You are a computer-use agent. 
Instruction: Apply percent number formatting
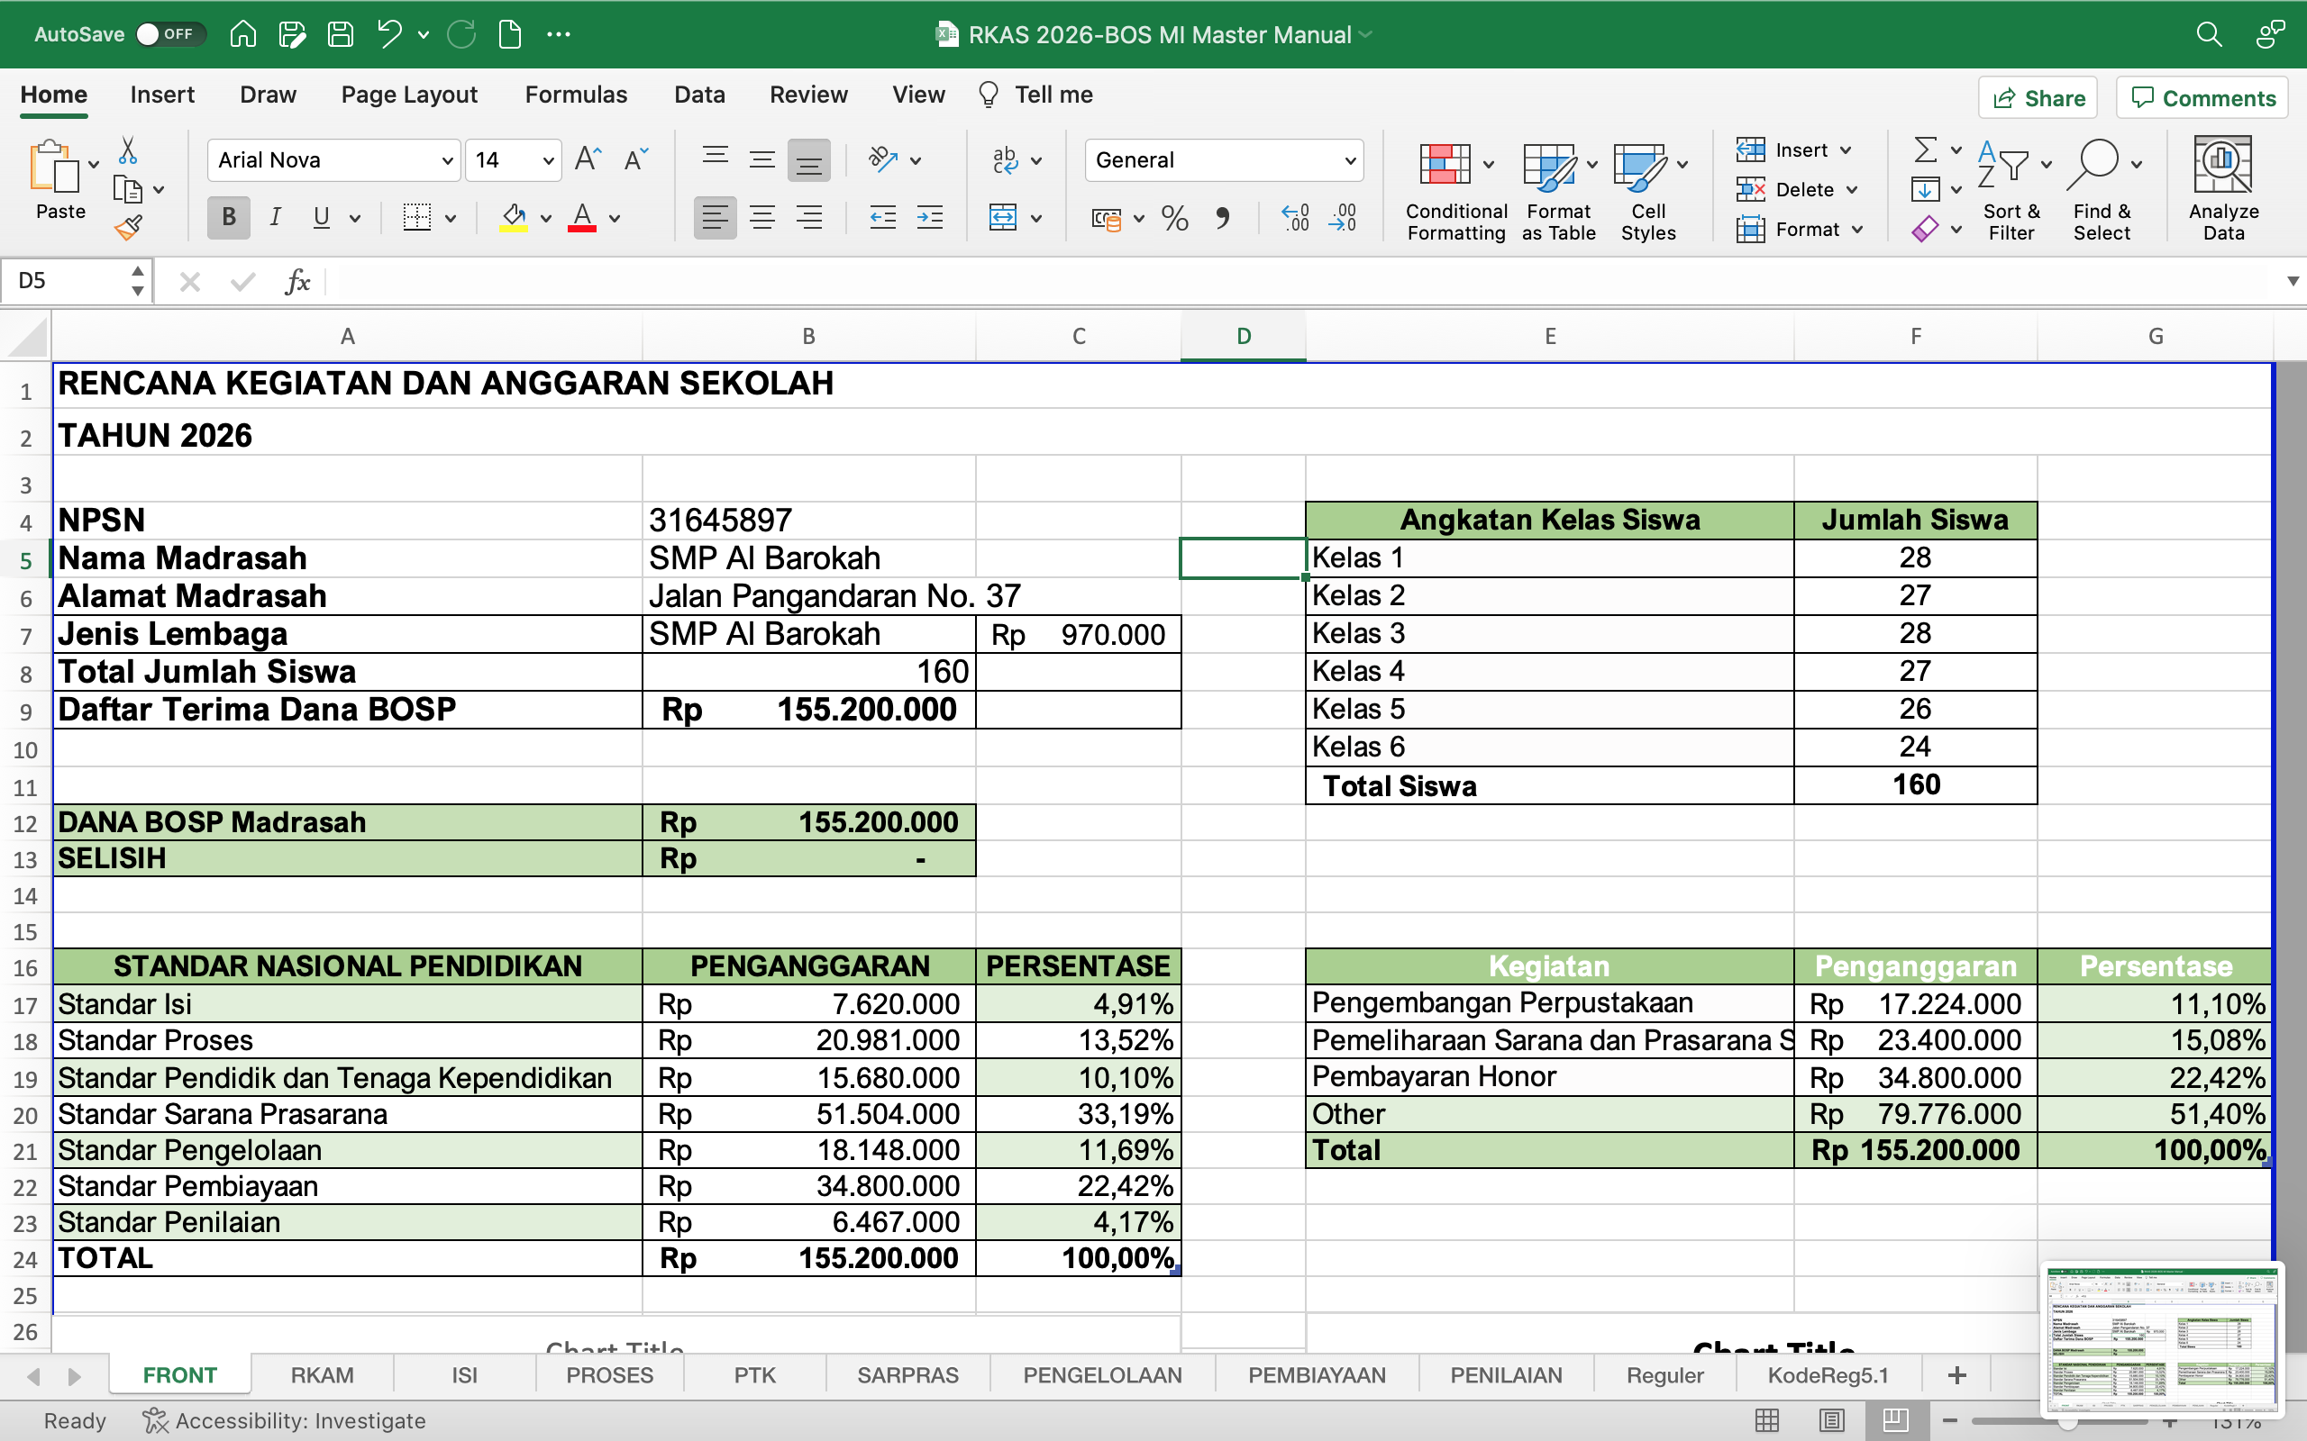pos(1174,218)
